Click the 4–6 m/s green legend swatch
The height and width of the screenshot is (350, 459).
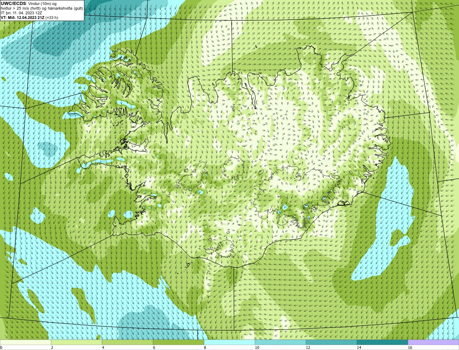tap(127, 342)
